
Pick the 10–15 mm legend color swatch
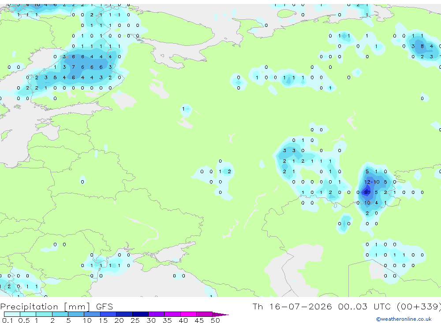(x=92, y=314)
